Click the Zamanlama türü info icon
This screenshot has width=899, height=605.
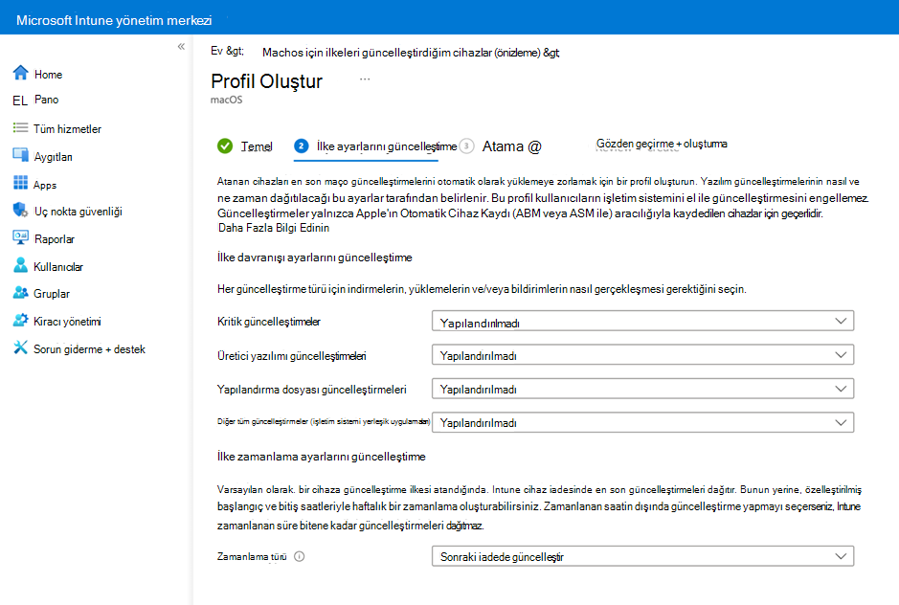point(300,556)
